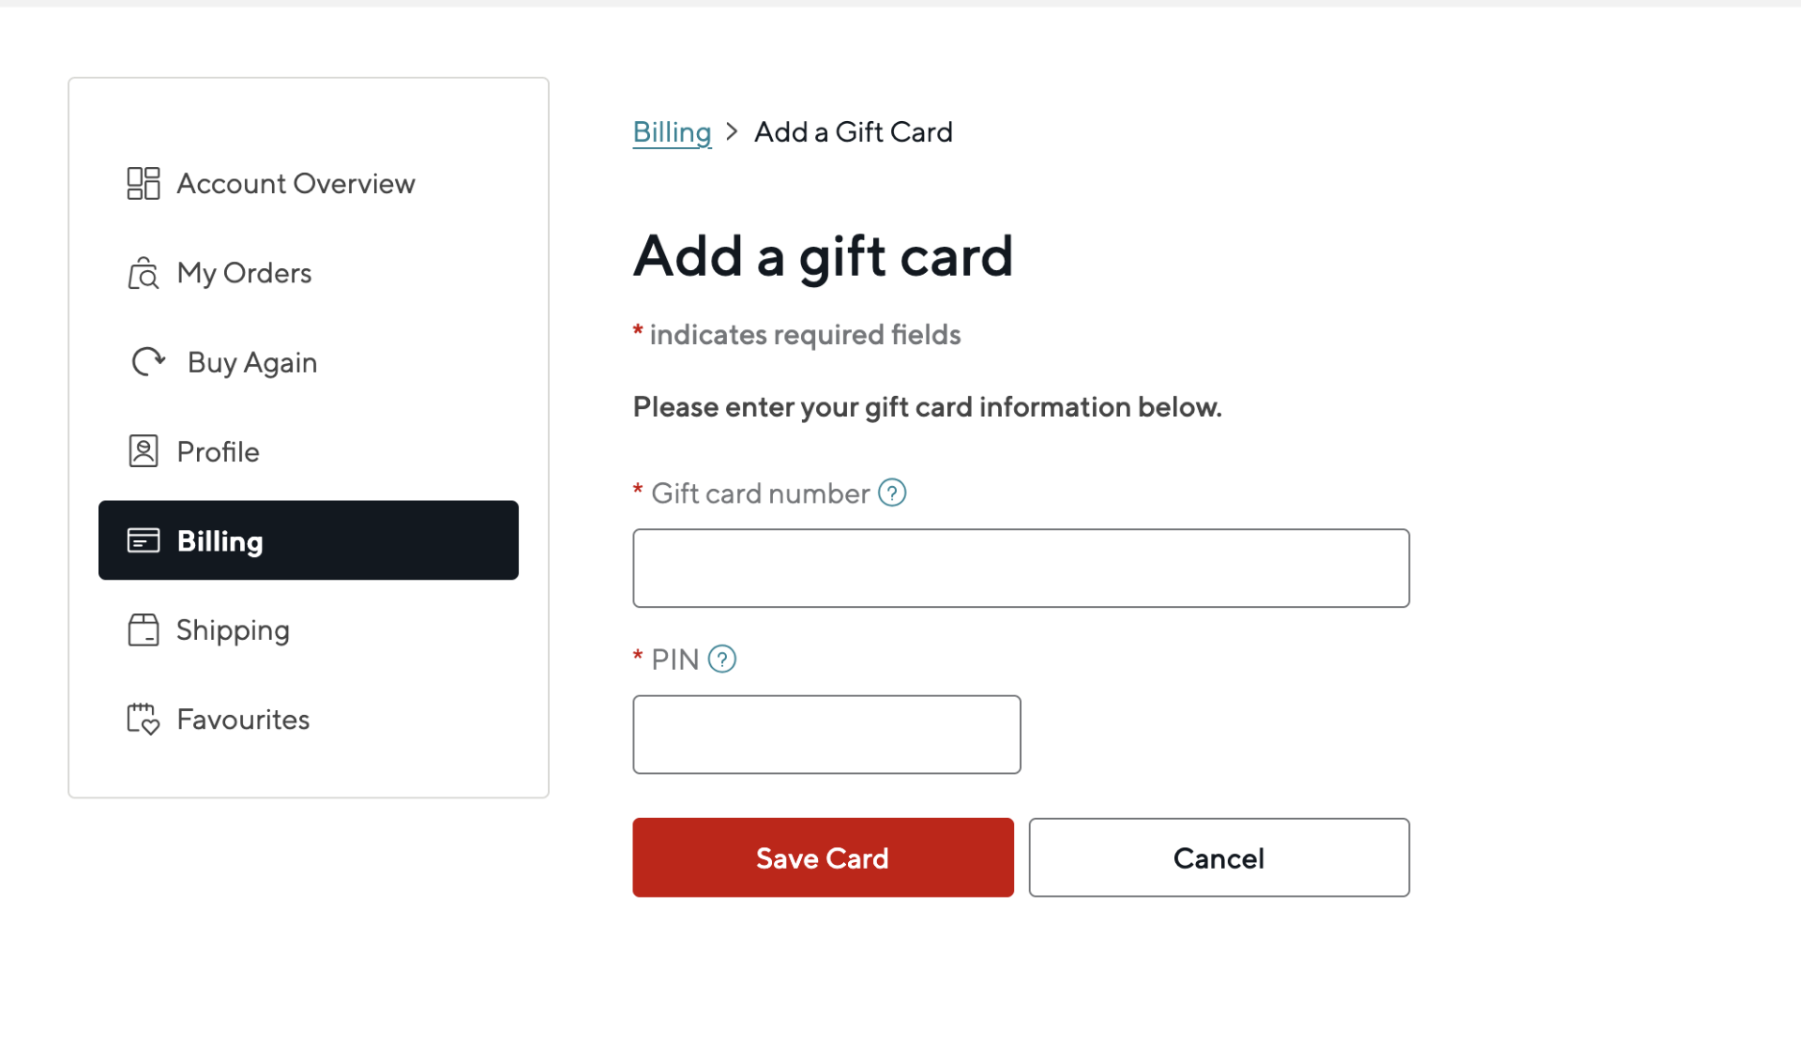Image resolution: width=1801 pixels, height=1061 pixels.
Task: Click the Favourites calendar heart icon
Action: [144, 720]
